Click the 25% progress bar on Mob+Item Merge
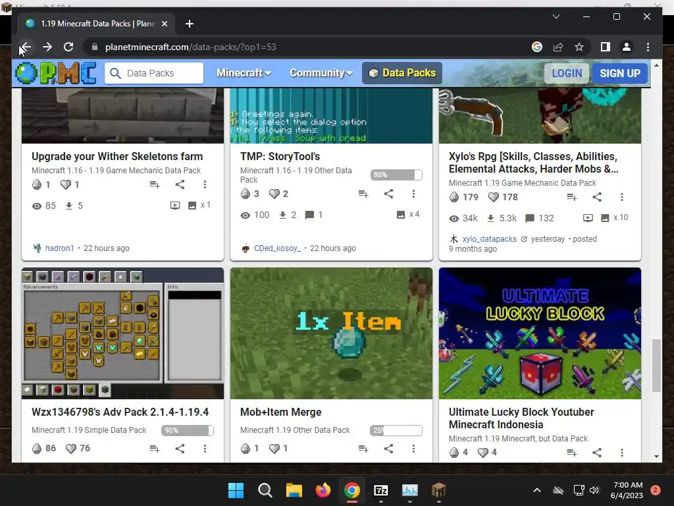 pos(396,430)
